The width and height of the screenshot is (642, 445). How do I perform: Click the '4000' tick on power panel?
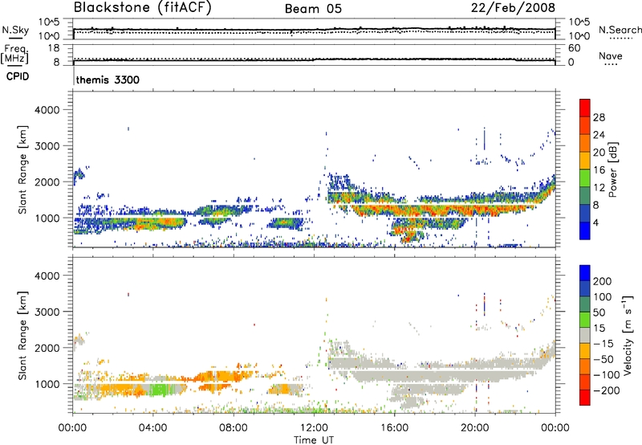click(x=47, y=110)
